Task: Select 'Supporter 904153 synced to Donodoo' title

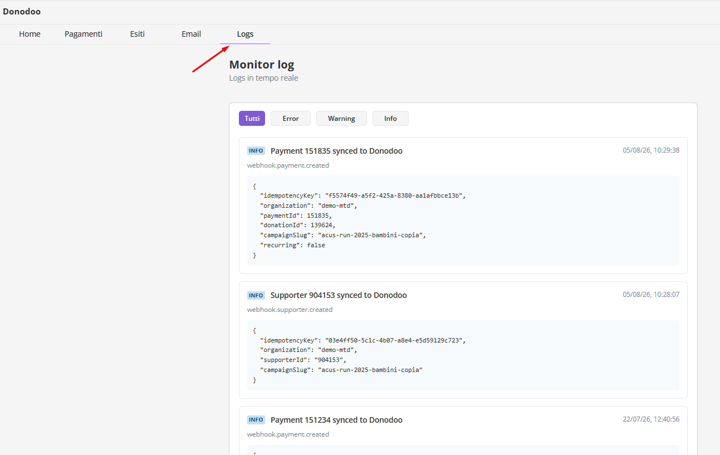Action: [x=339, y=295]
